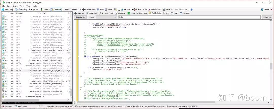Click the Save toolbar button
This screenshot has height=109, width=274.
click(x=108, y=9)
